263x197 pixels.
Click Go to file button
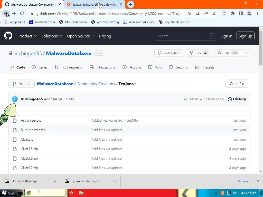pos(237,84)
